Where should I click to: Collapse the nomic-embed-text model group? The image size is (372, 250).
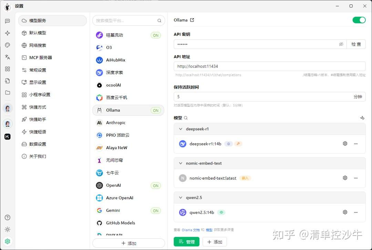(180, 163)
